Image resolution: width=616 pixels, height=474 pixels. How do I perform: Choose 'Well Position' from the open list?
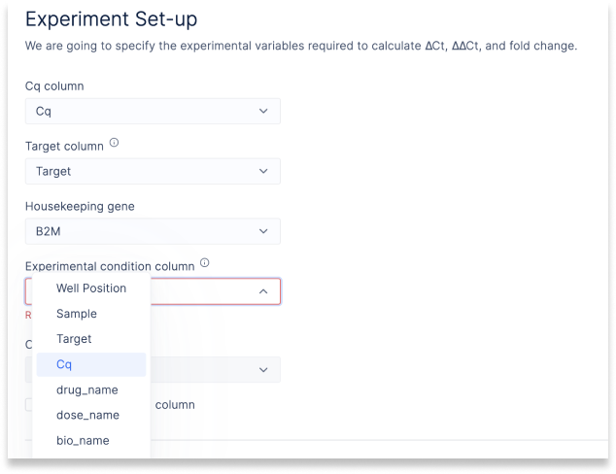[91, 288]
